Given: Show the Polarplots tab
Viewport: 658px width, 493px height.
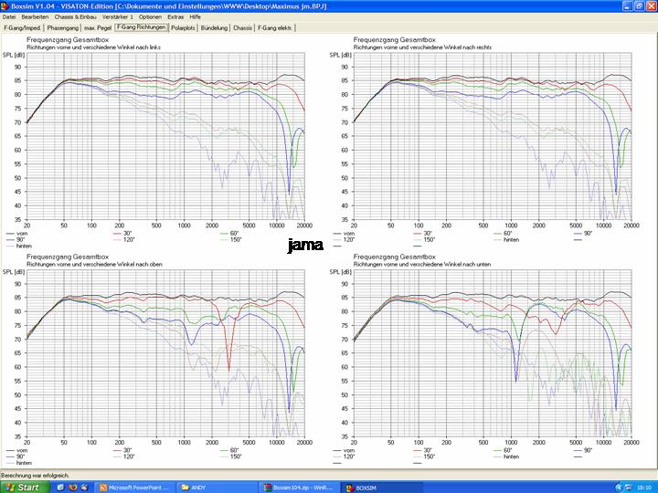Looking at the screenshot, I should pos(184,27).
